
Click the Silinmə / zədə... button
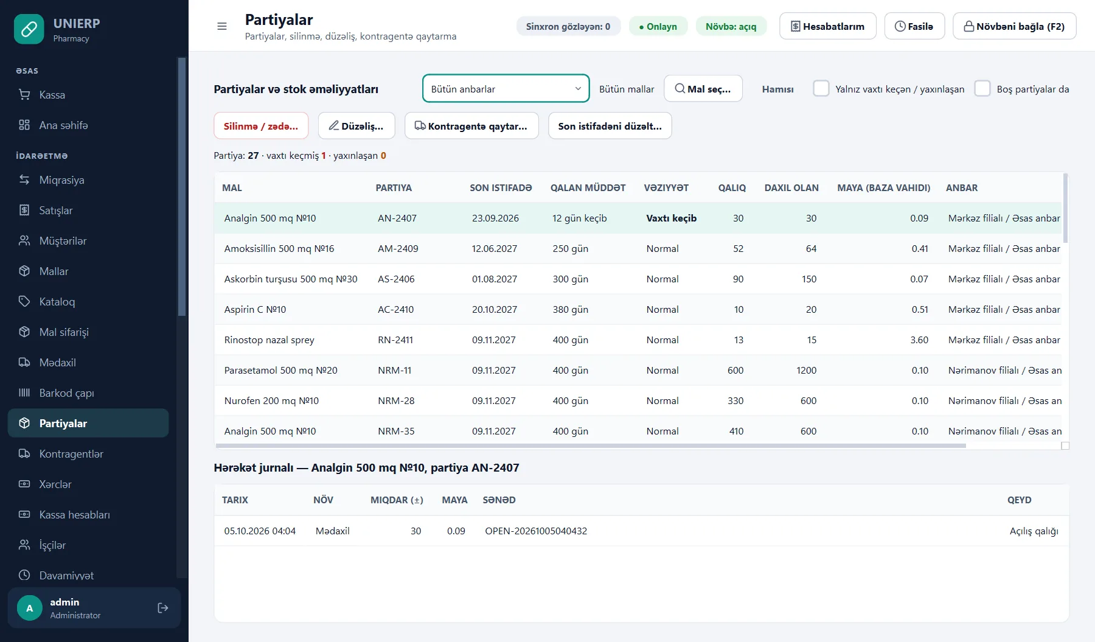coord(261,126)
